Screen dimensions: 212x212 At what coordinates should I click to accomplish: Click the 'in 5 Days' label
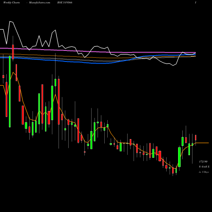(x=204, y=172)
